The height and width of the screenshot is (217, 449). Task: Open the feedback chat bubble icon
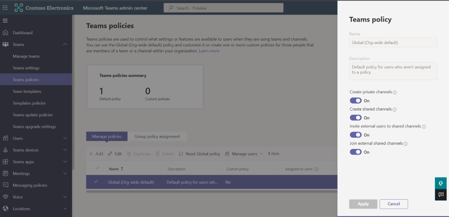(x=441, y=195)
